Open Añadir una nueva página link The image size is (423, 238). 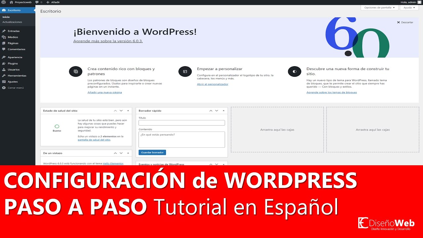click(105, 93)
